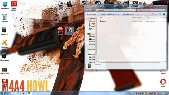Open Добавить в библиотеку dropdown
169x95 pixels.
pyautogui.click(x=110, y=14)
